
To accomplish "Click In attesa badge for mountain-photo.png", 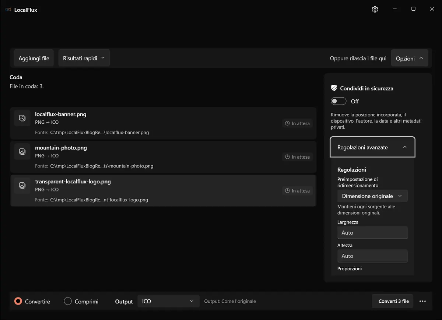I will pos(298,157).
